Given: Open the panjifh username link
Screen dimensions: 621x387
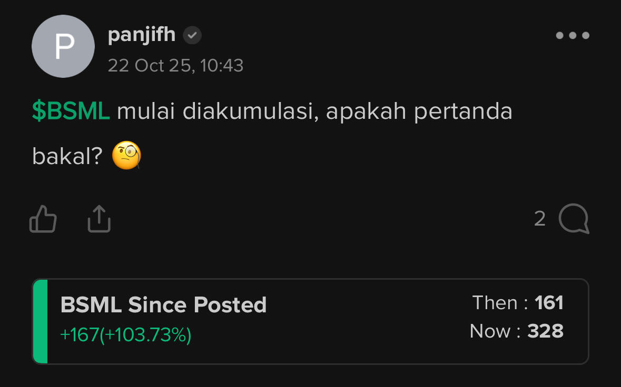Looking at the screenshot, I should (141, 35).
